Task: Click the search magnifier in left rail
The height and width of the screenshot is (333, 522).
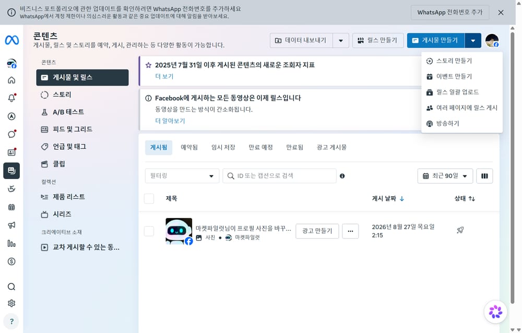Action: pos(11,287)
